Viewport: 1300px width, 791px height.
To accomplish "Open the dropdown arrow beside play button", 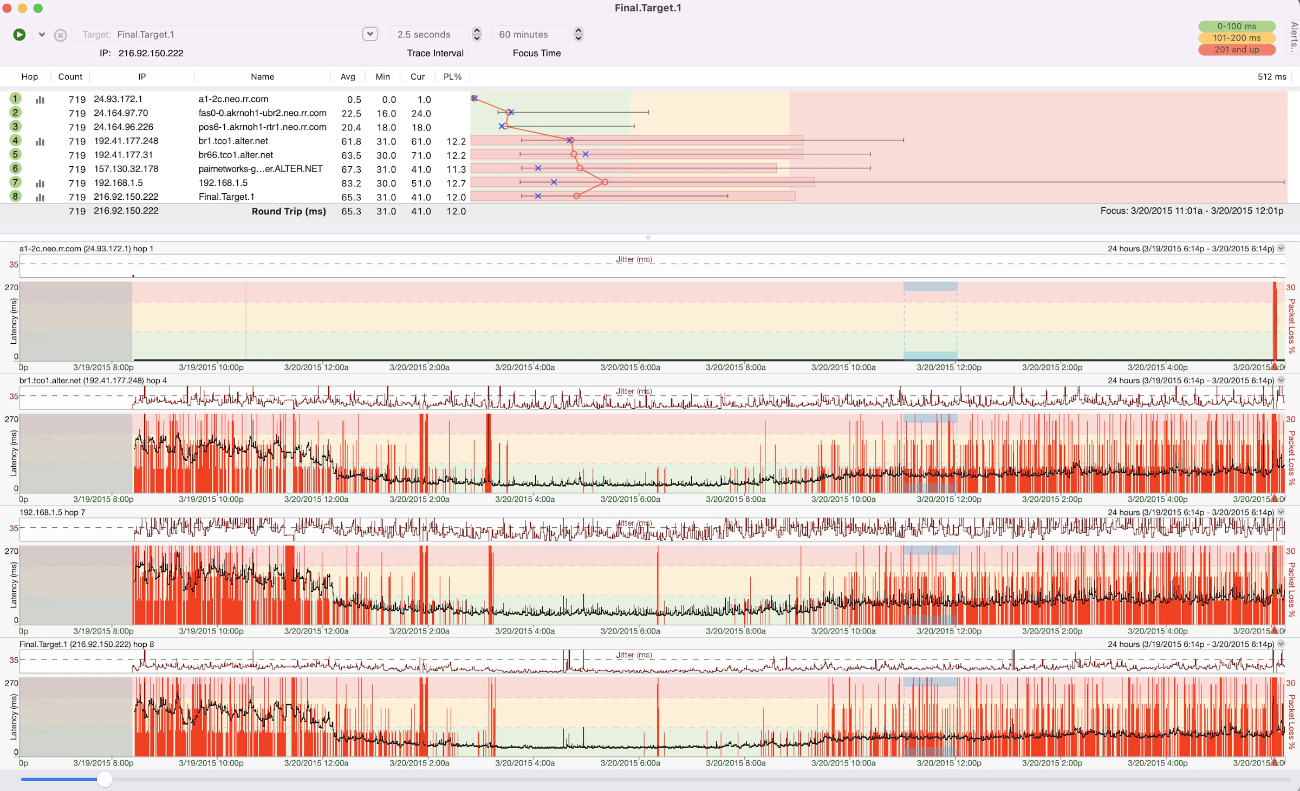I will 42,35.
